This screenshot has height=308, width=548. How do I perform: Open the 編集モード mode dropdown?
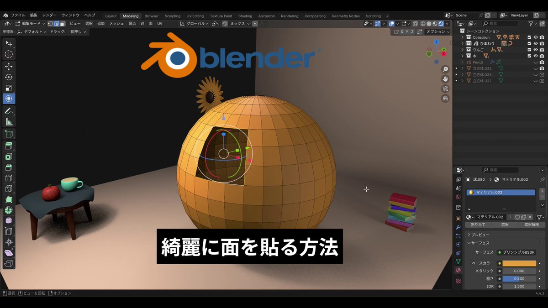pos(30,23)
